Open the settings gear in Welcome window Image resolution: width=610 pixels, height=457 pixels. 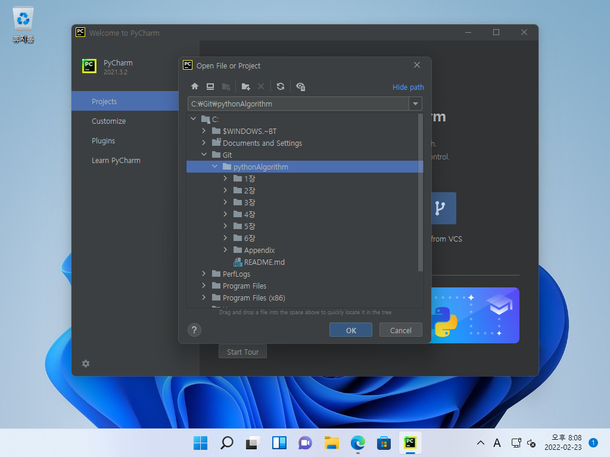tap(86, 364)
